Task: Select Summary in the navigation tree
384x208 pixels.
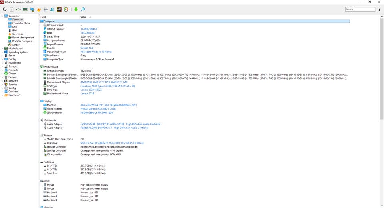Action: tap(17, 20)
